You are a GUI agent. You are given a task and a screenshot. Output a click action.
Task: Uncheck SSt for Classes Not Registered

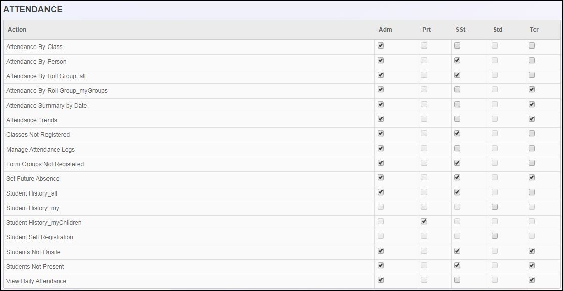[x=457, y=133]
